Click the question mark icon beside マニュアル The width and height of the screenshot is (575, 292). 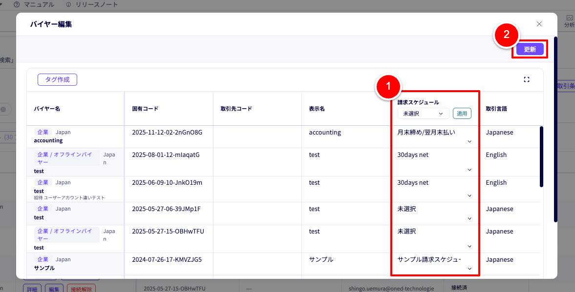[18, 4]
